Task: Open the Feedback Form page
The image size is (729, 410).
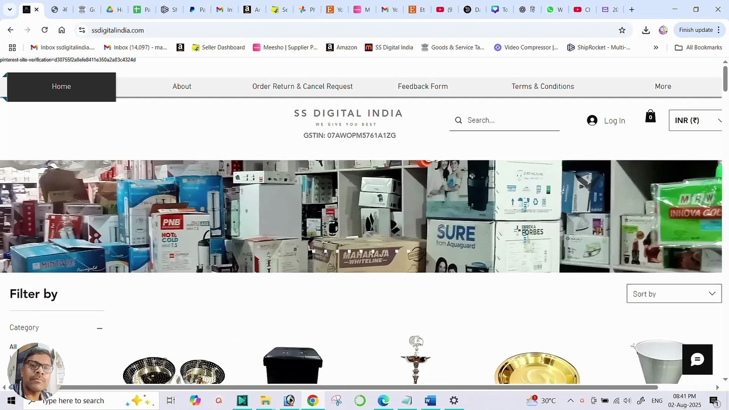Action: point(423,87)
